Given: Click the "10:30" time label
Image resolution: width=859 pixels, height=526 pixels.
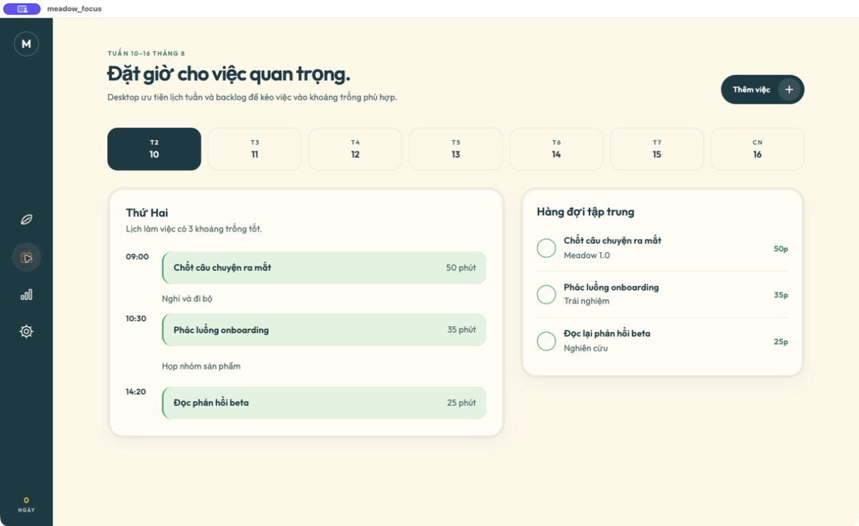Looking at the screenshot, I should [x=136, y=318].
